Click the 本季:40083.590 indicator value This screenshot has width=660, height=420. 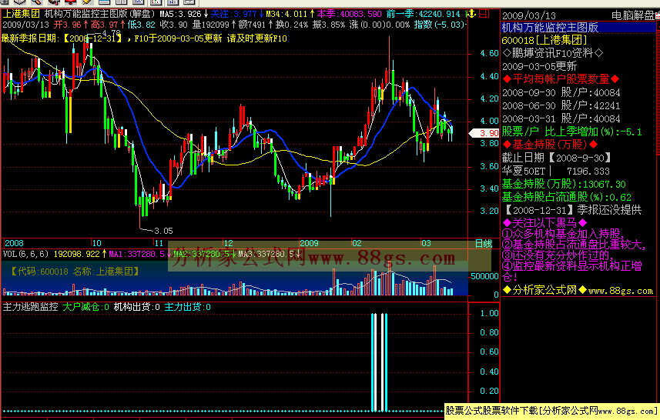[x=350, y=14]
